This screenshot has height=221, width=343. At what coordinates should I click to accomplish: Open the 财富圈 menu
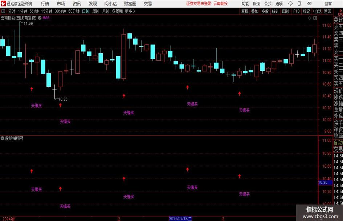(130, 4)
